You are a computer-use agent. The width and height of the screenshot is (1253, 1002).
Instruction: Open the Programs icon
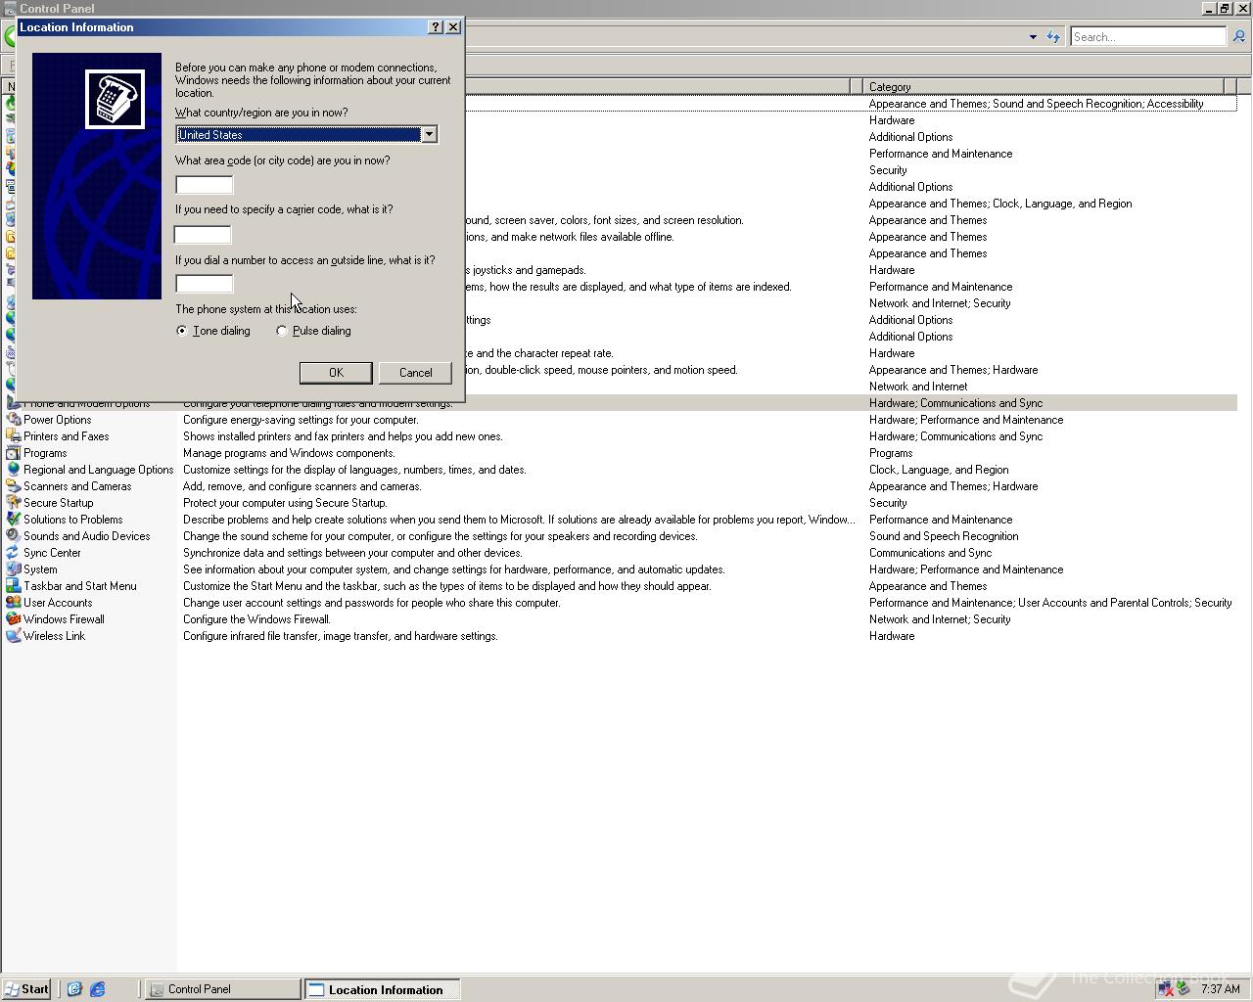[13, 453]
